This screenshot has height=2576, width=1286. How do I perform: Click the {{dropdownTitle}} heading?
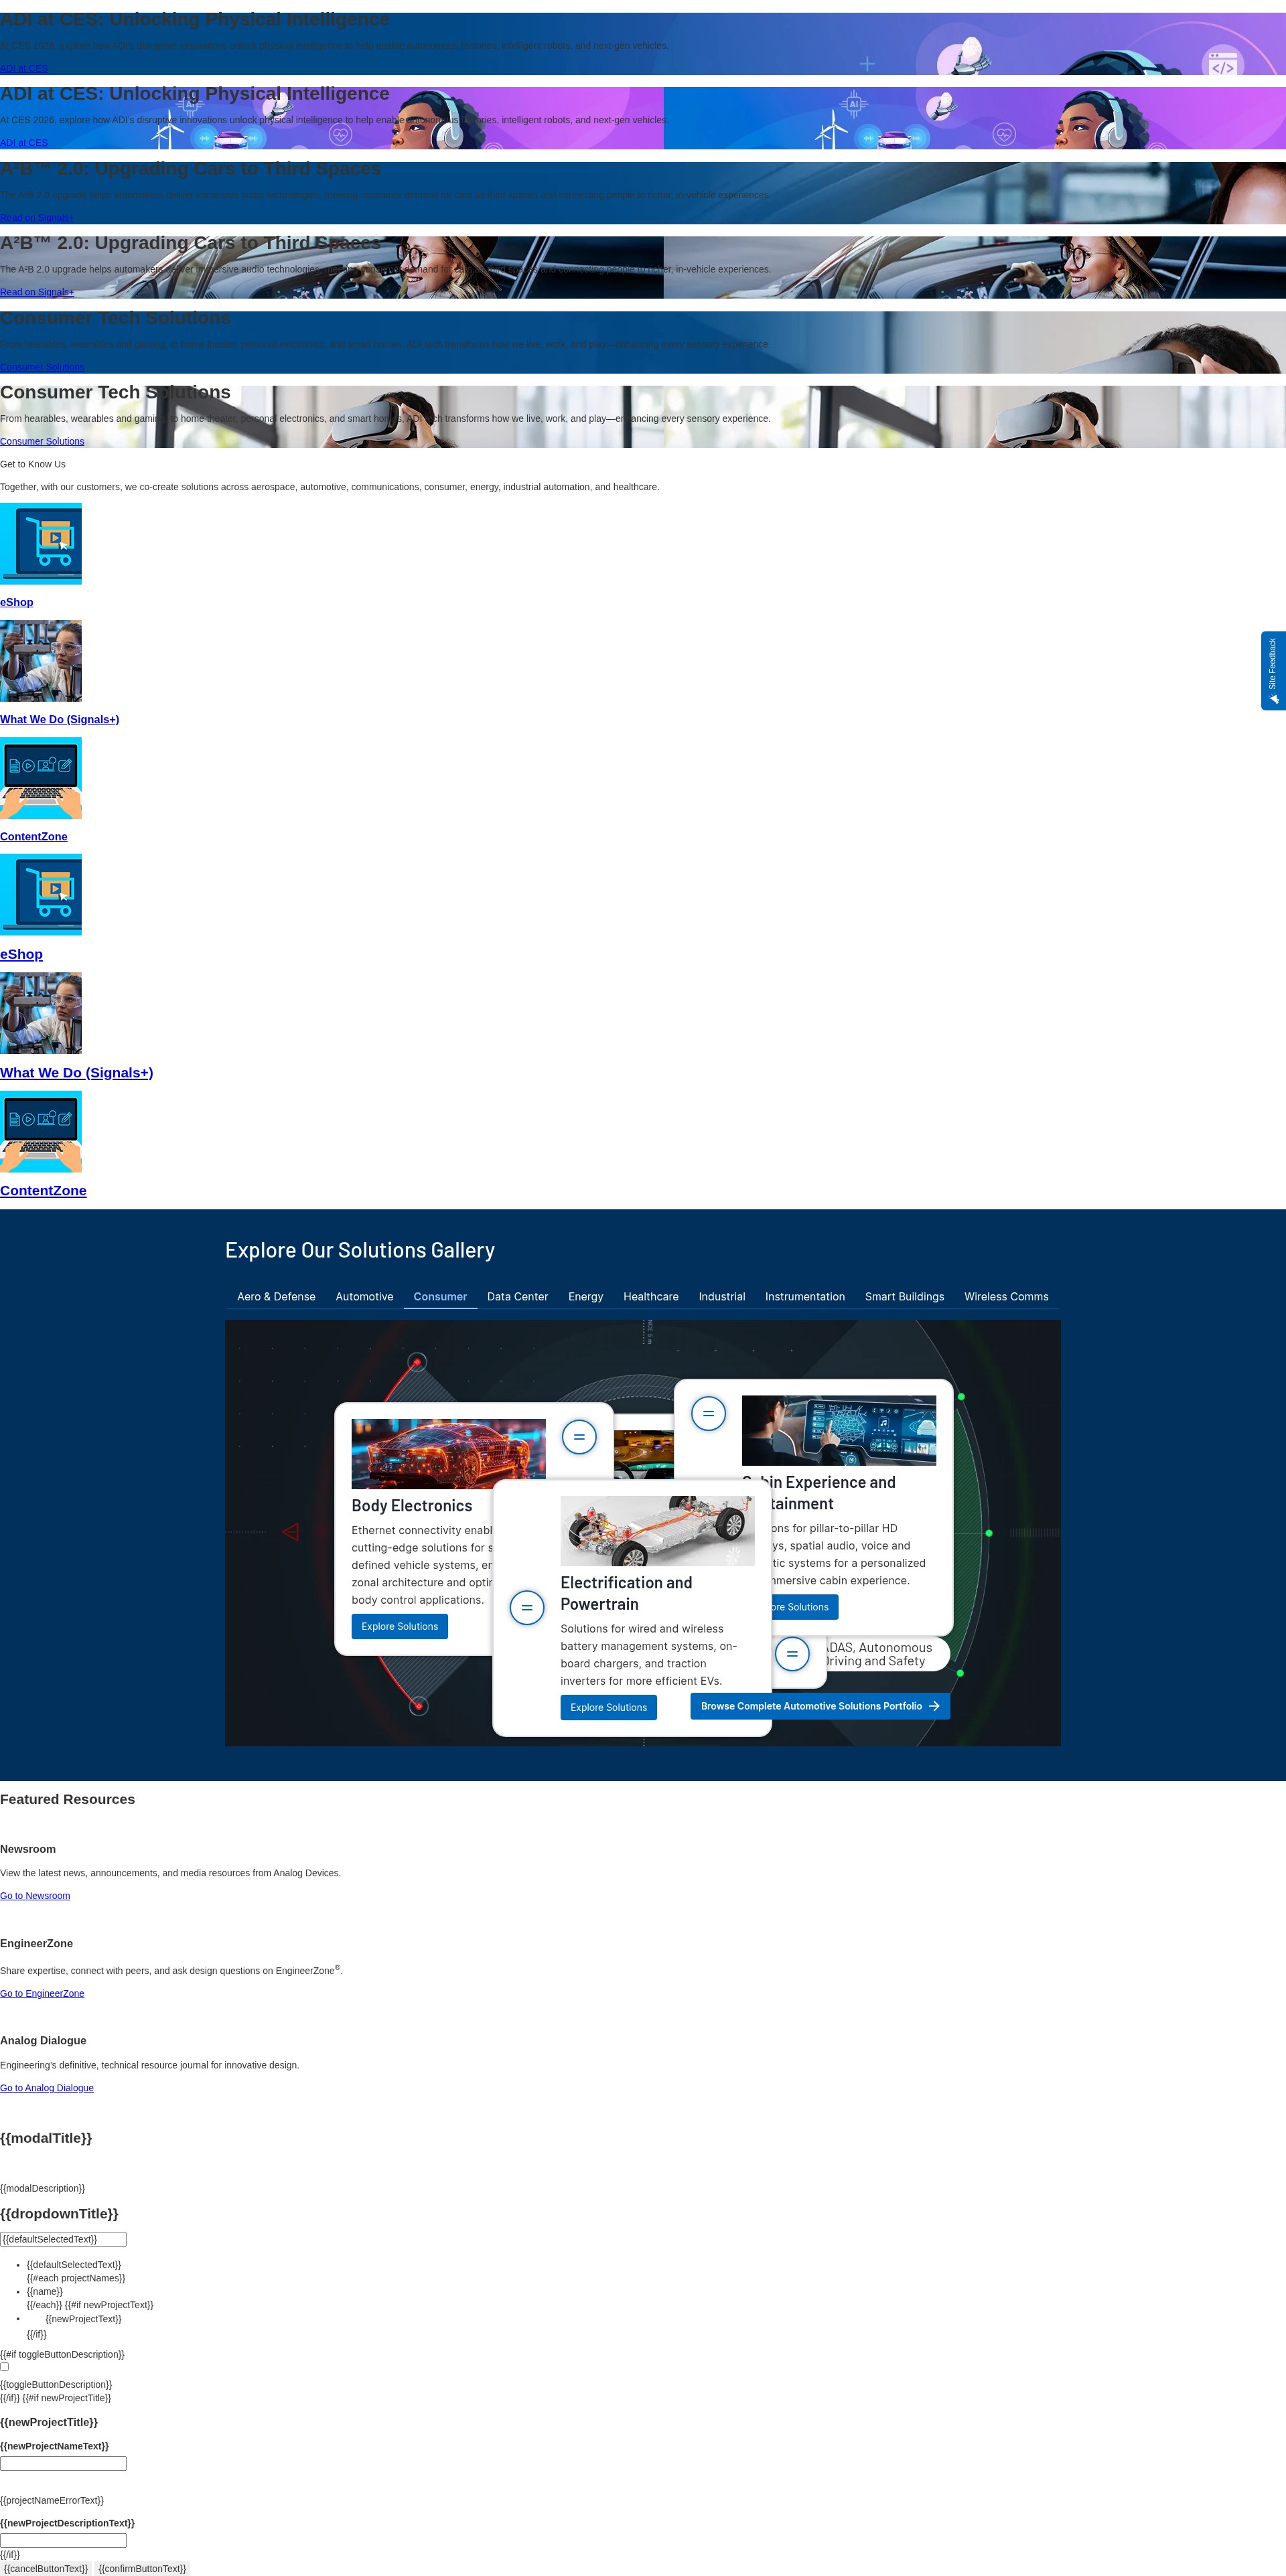tap(59, 2213)
